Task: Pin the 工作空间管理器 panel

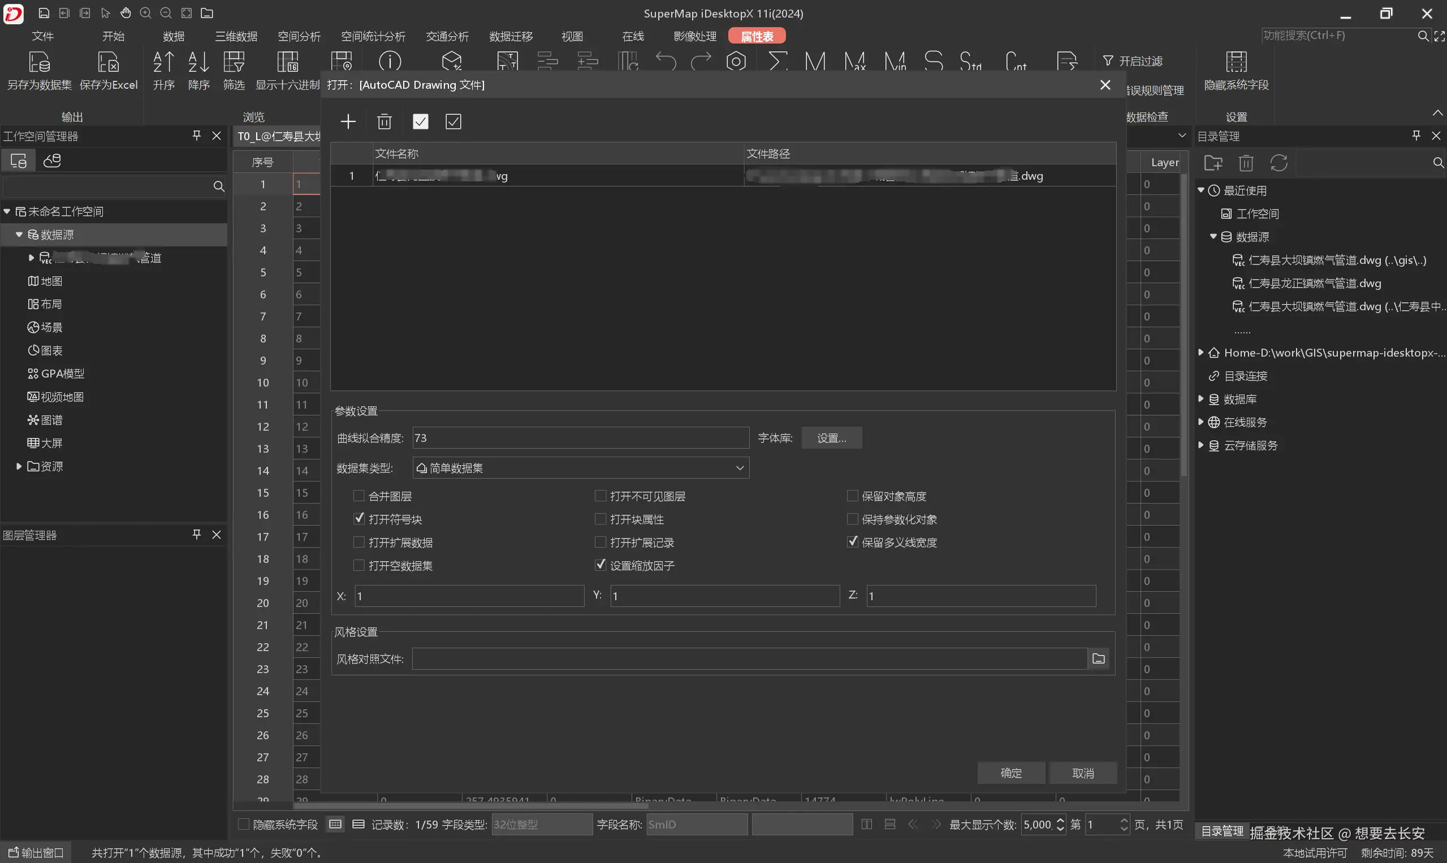Action: 197,136
